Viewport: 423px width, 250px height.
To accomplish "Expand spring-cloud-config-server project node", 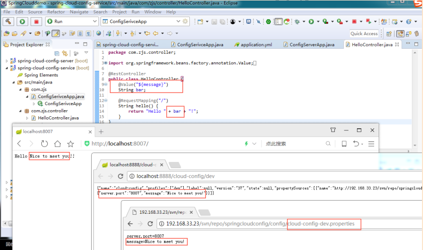I will click(7, 61).
